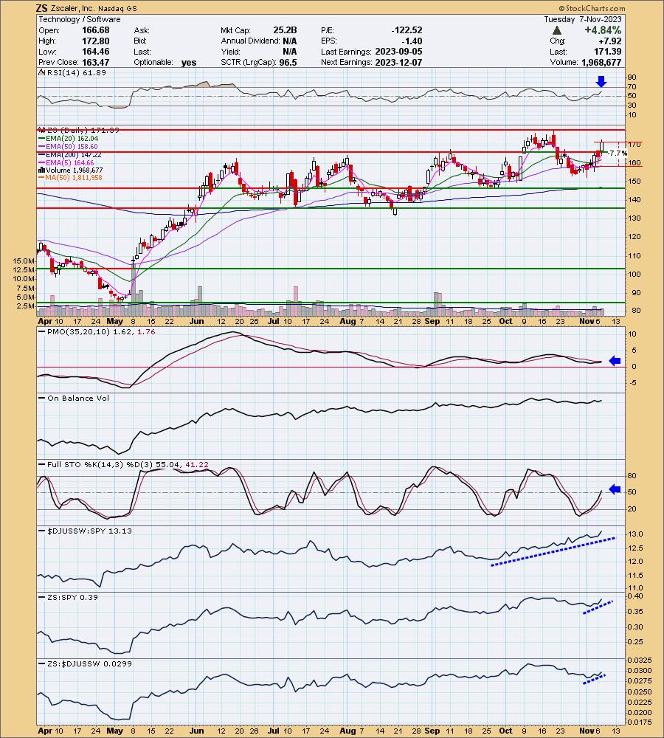This screenshot has width=664, height=738.
Task: Click the Last Earnings date 2023-09-05
Action: (398, 52)
